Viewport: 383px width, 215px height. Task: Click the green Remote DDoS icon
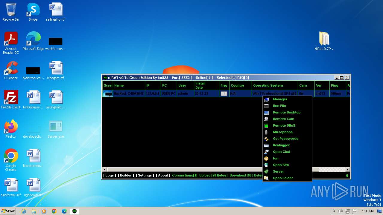pyautogui.click(x=266, y=125)
